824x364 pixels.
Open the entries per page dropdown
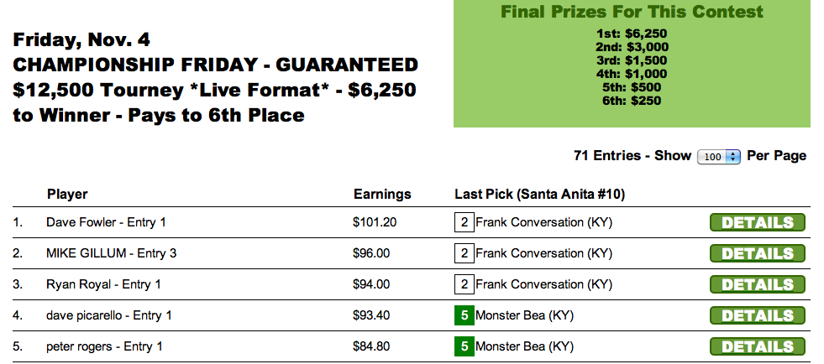click(719, 156)
